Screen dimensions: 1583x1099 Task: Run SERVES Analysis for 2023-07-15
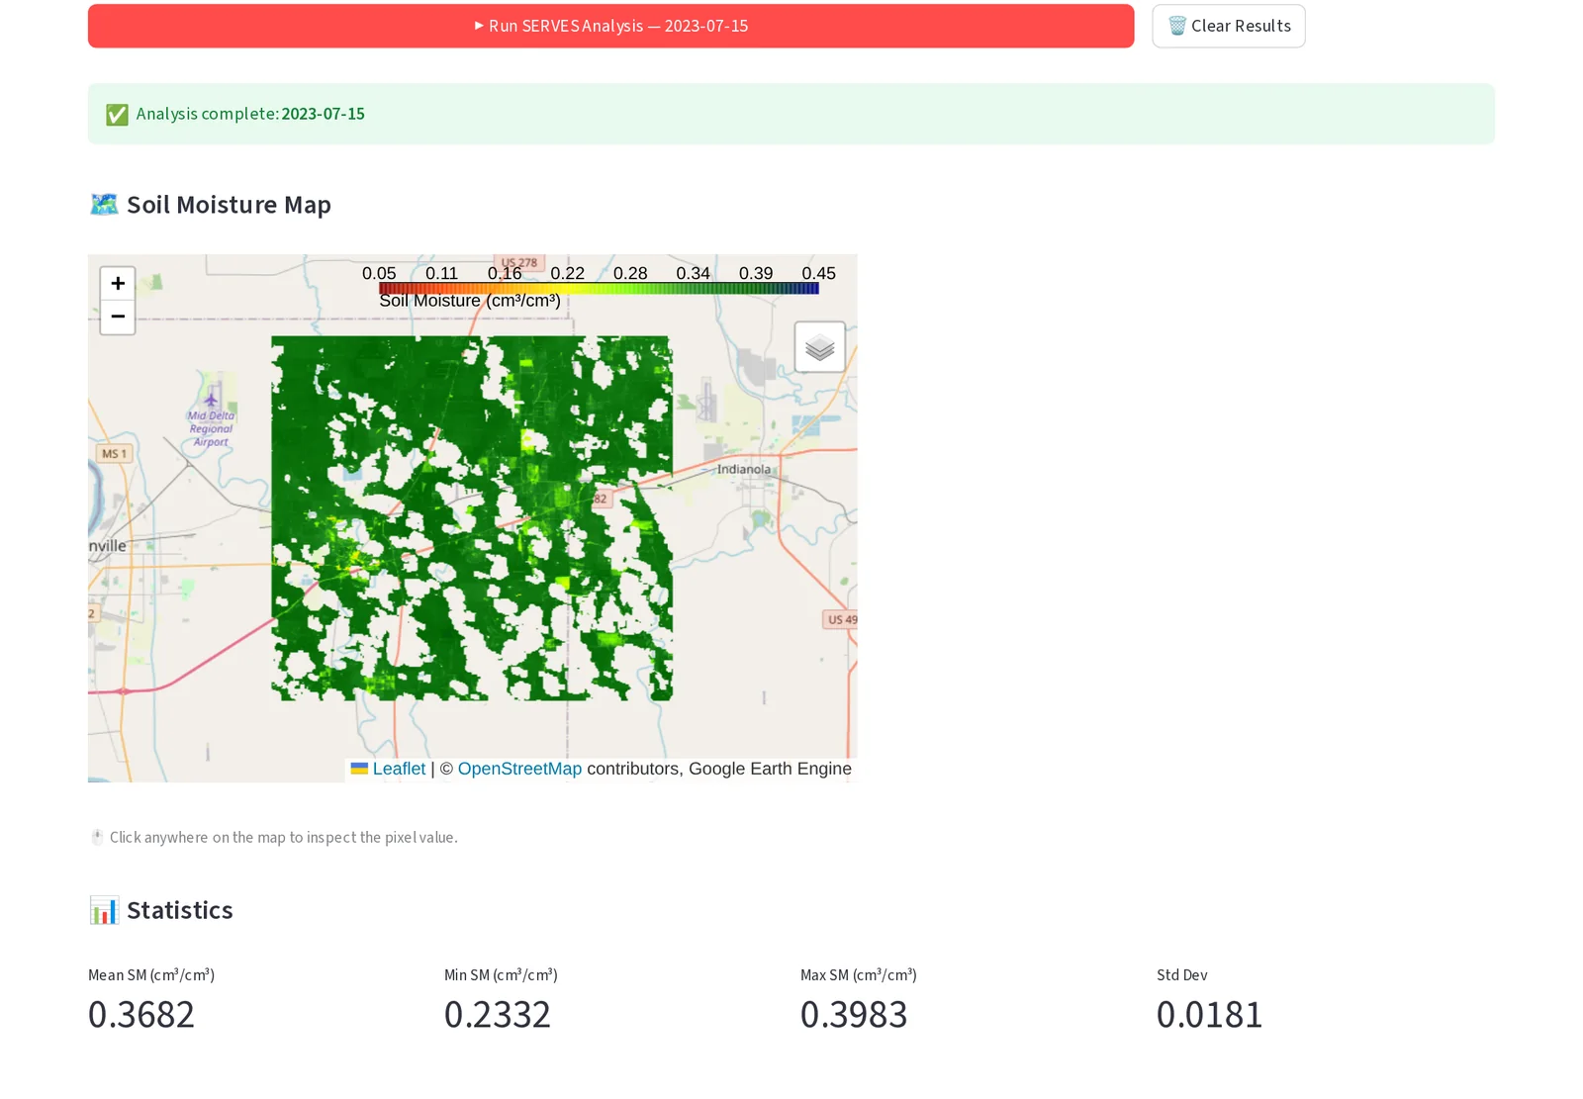[610, 26]
